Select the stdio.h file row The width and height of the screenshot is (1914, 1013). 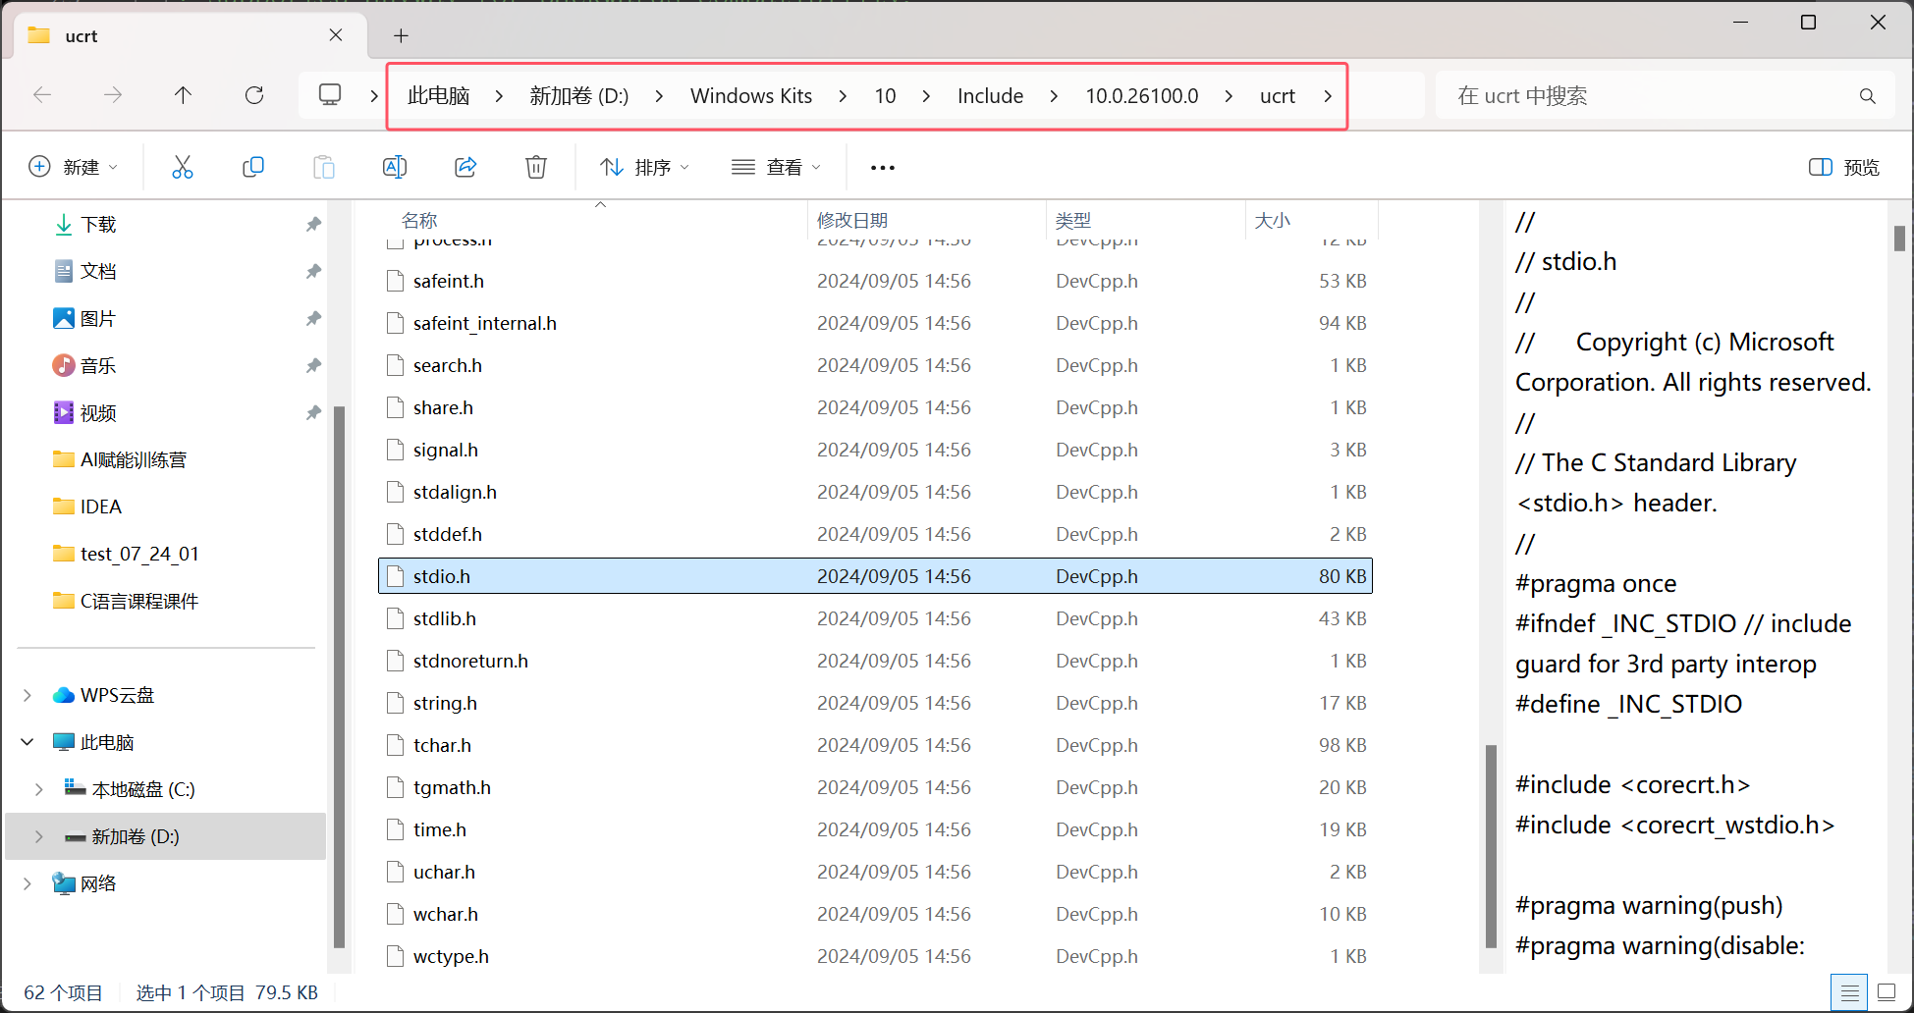(x=875, y=576)
